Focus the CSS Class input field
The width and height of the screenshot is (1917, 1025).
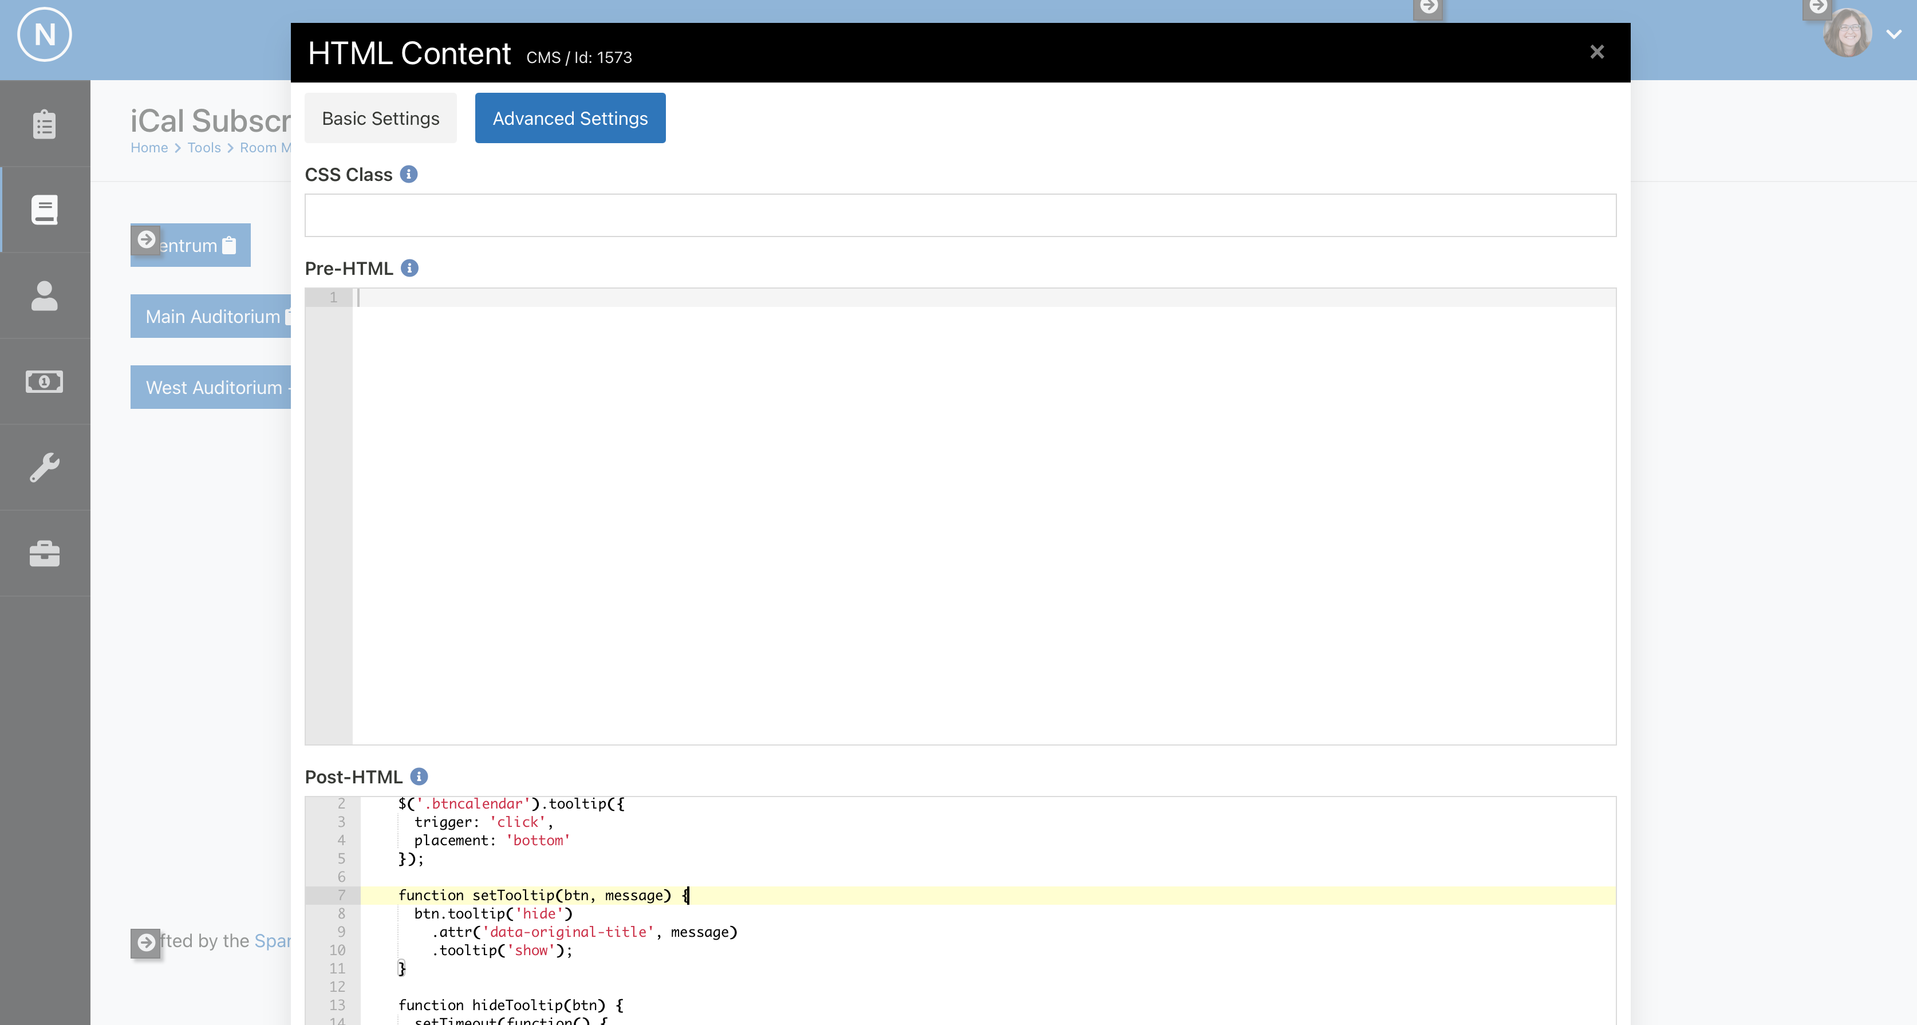[960, 216]
